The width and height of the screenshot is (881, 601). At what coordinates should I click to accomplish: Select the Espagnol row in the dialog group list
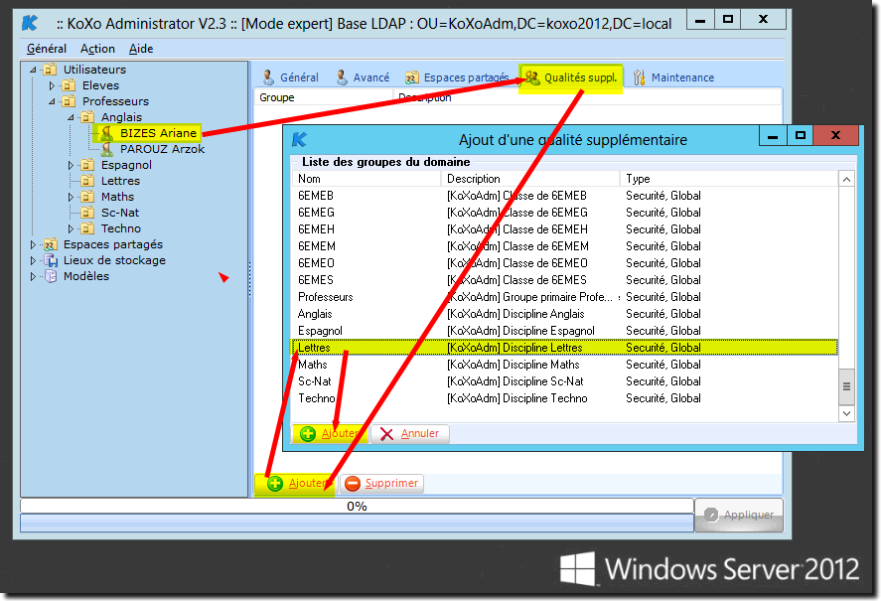click(x=565, y=331)
